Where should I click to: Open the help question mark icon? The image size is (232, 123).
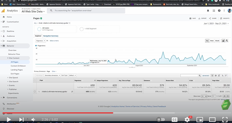(219, 11)
